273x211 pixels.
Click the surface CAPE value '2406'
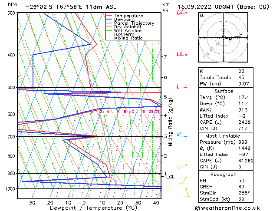pyautogui.click(x=244, y=122)
